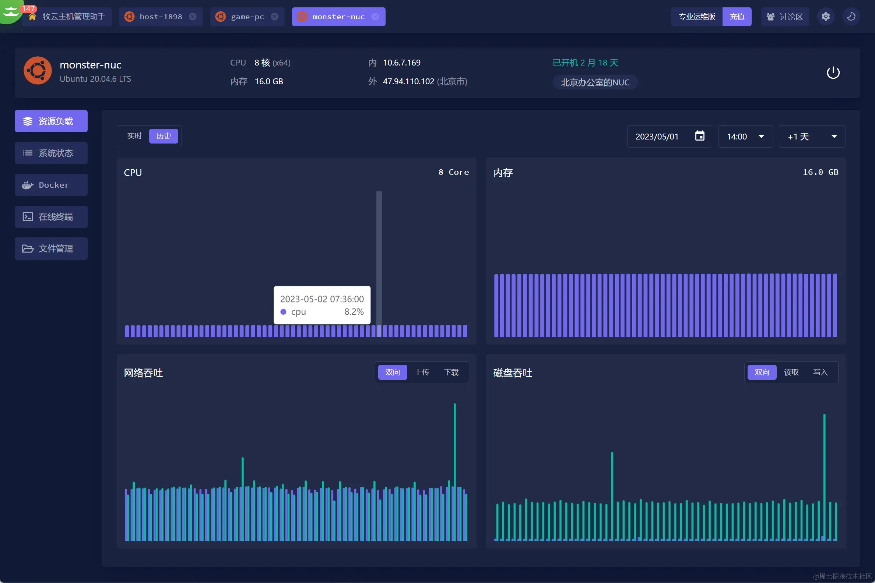Click the power button icon

click(x=833, y=73)
